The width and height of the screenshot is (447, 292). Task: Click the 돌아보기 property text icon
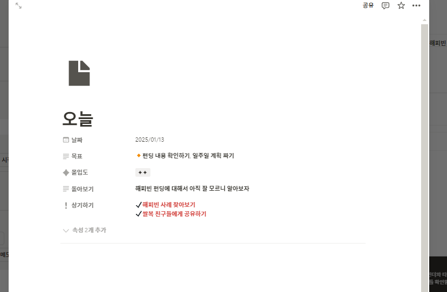[x=66, y=189]
